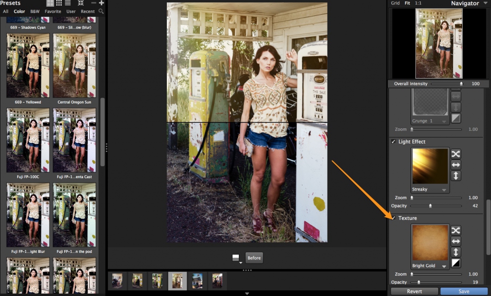Open the Bright Gold texture dropdown
The height and width of the screenshot is (296, 491).
coord(444,266)
